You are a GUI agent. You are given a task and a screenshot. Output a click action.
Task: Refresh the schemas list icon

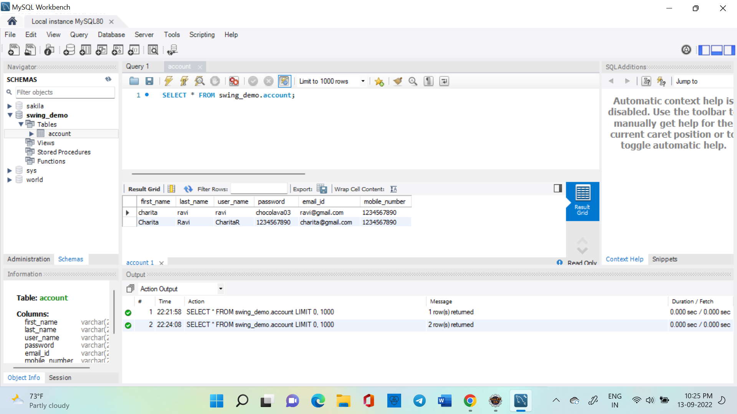click(x=108, y=79)
